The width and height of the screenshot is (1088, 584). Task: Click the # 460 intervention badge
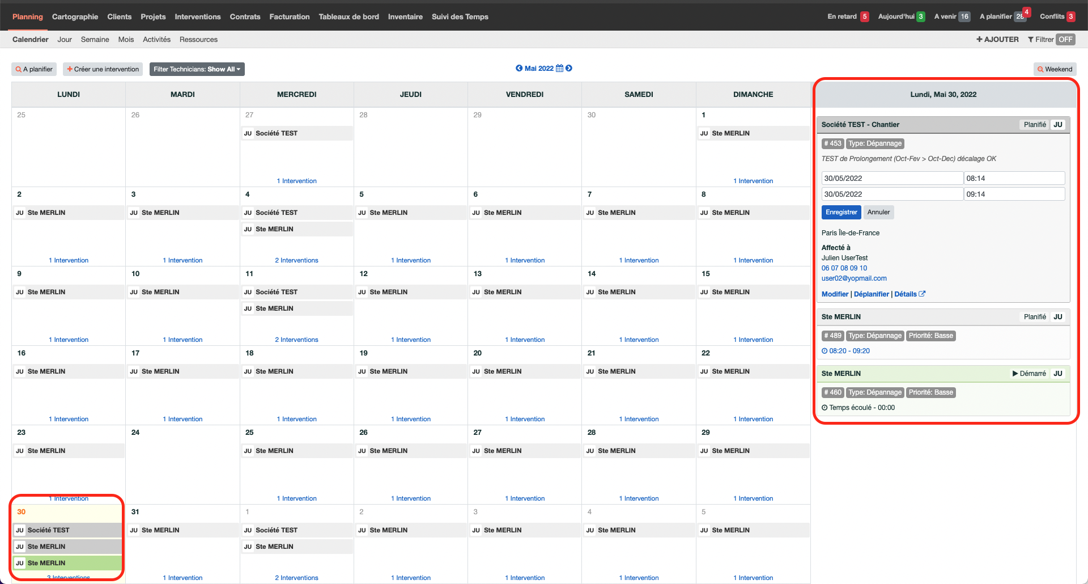coord(832,392)
